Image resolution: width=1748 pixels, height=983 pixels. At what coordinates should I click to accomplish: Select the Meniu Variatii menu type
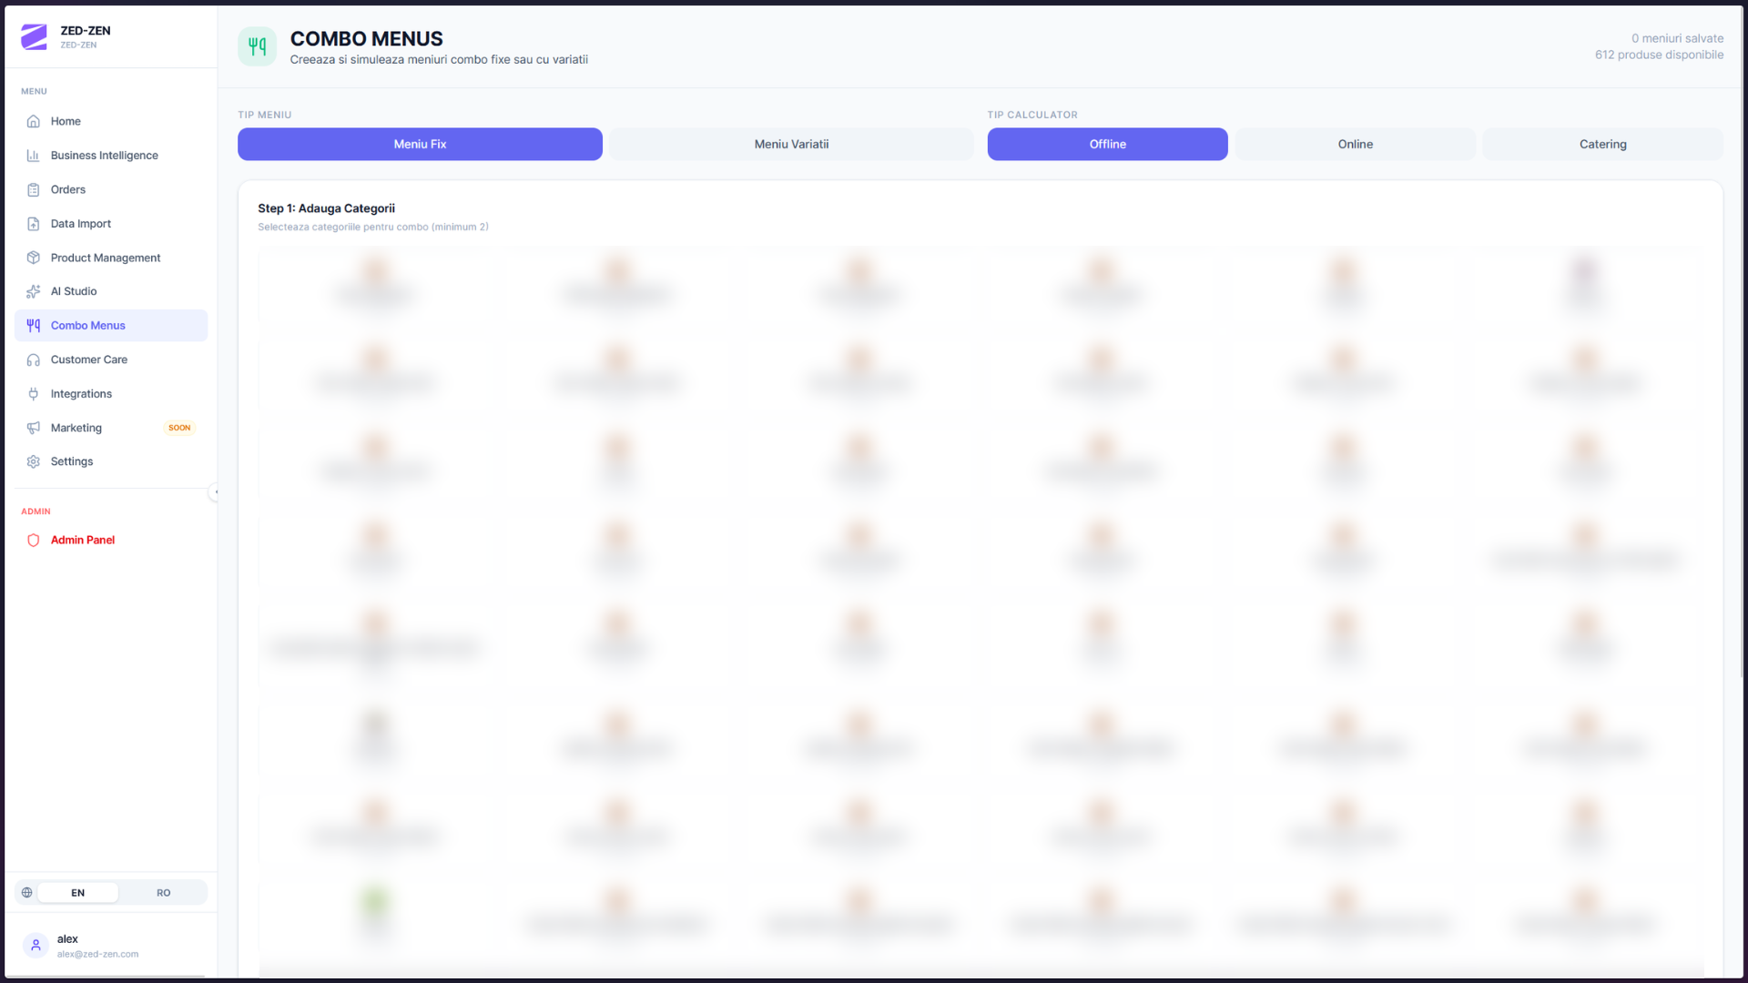tap(791, 144)
